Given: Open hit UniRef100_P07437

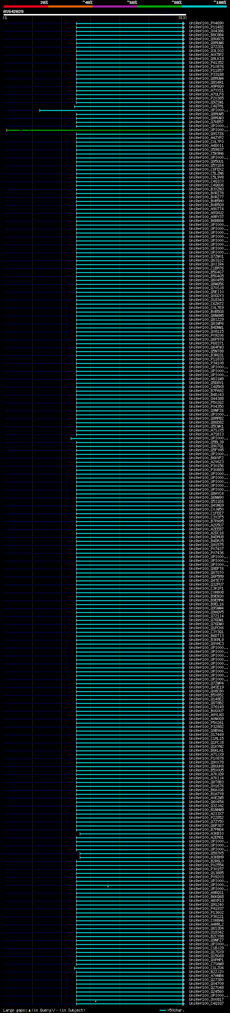Looking at the screenshot, I should tap(206, 549).
